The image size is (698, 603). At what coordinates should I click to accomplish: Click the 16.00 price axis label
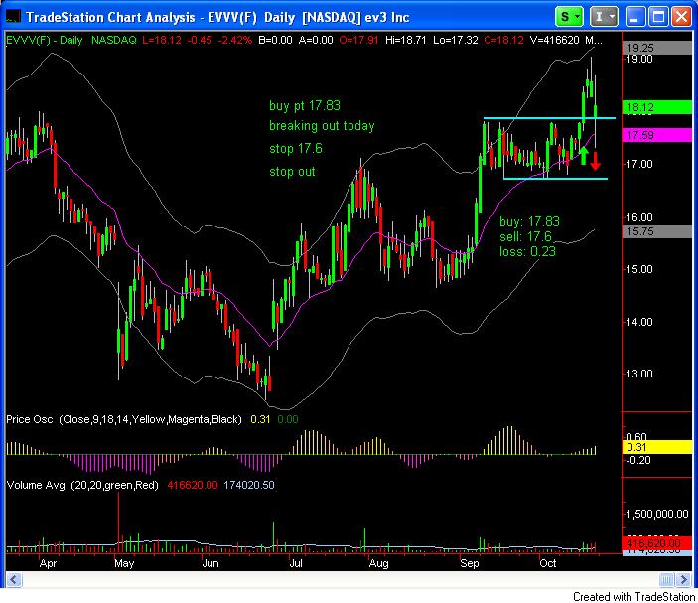coord(639,217)
